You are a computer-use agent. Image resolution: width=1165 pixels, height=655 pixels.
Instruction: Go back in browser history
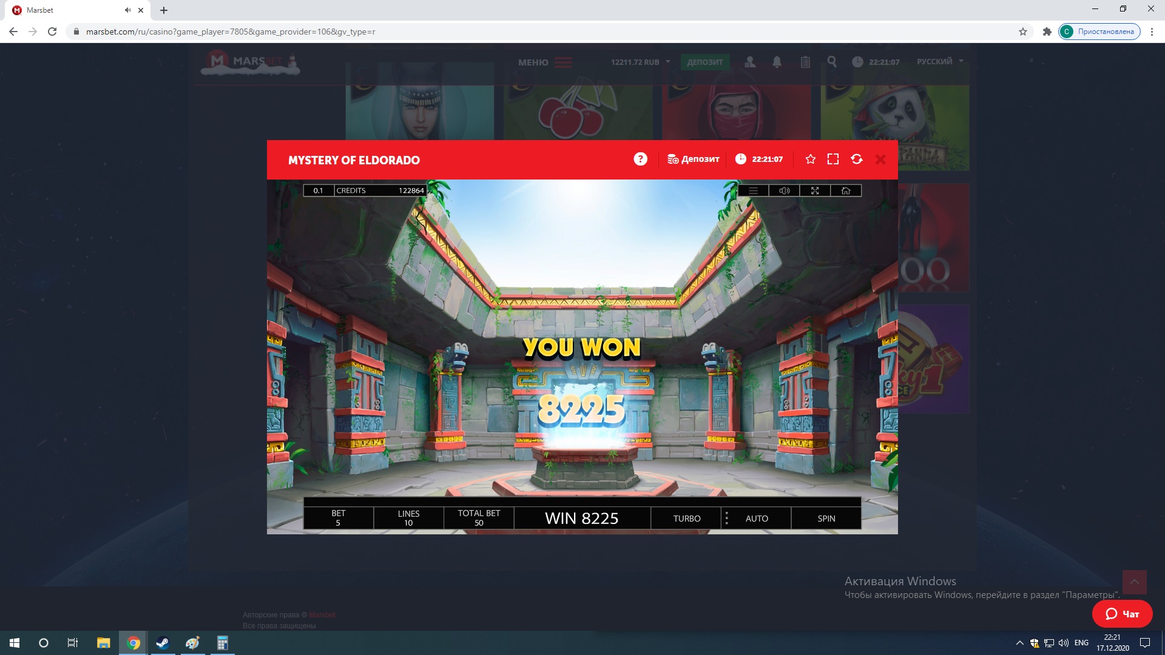click(x=13, y=32)
